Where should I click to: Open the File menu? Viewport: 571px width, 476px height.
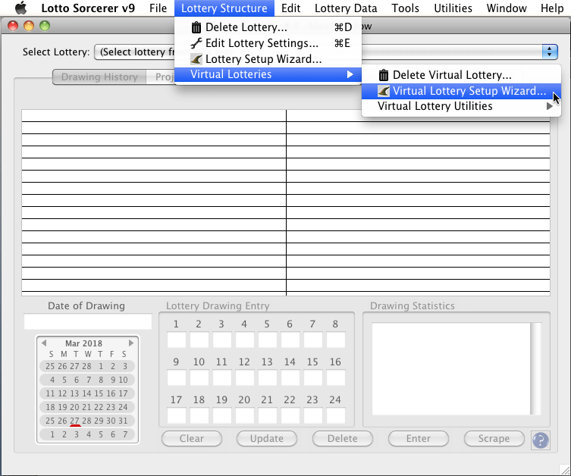click(158, 8)
